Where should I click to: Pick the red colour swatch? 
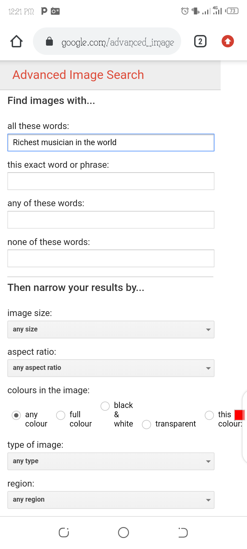239,415
